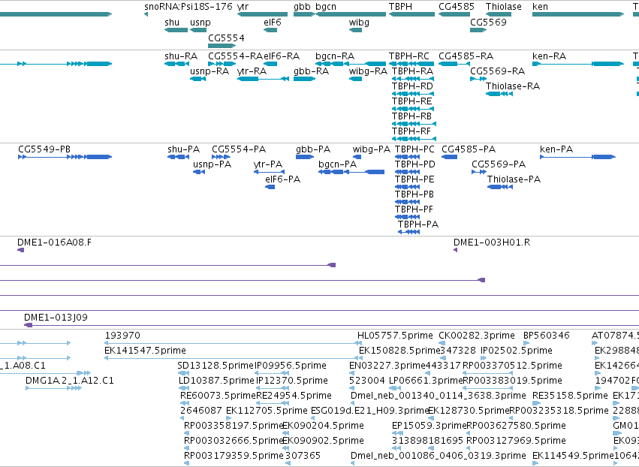Click the CG5569-PA protein label
The width and height of the screenshot is (639, 467).
(499, 164)
